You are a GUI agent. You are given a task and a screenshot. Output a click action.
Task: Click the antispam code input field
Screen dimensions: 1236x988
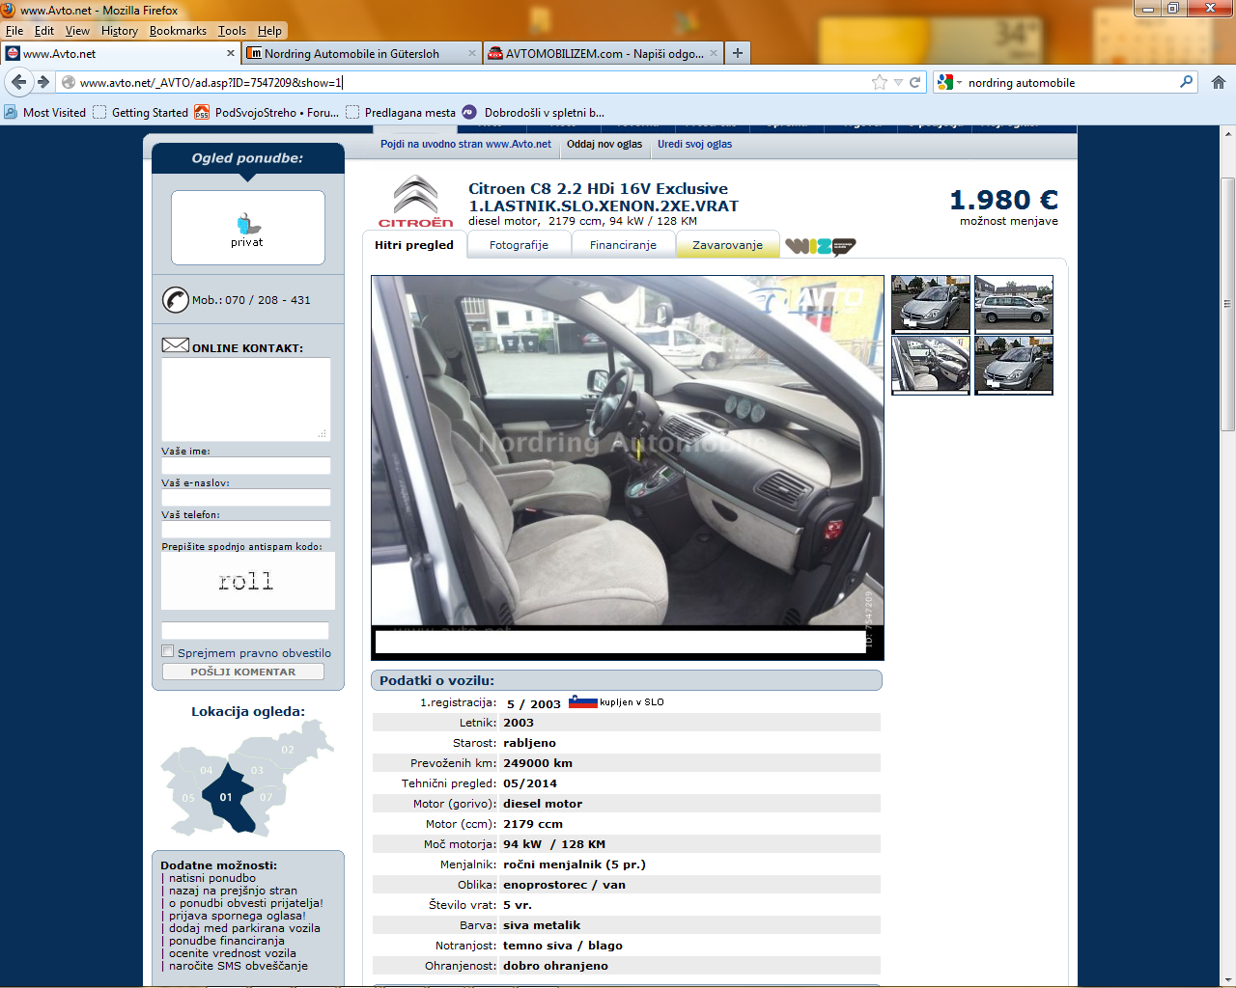[245, 630]
